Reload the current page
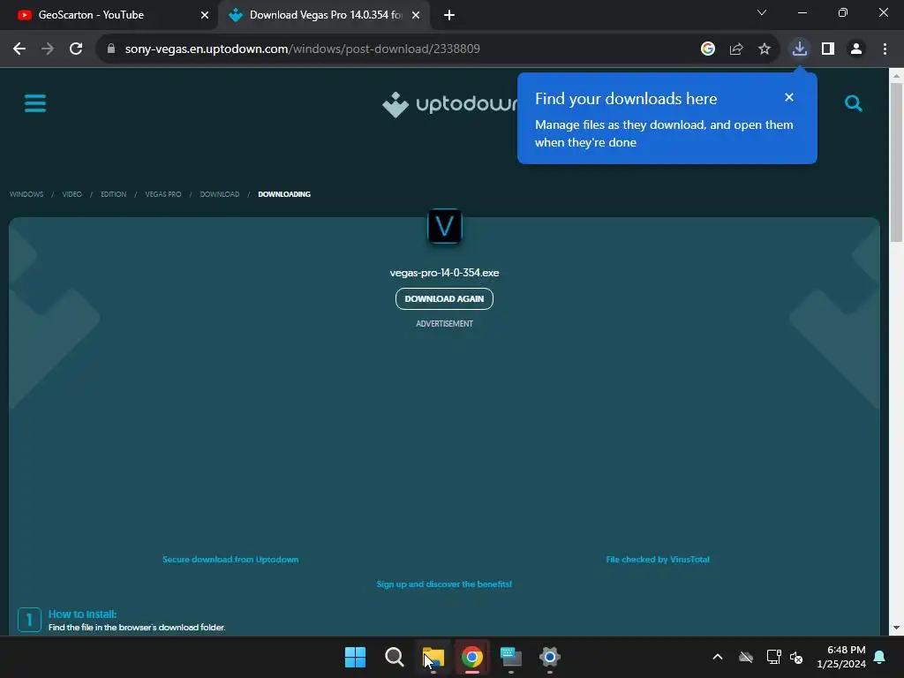 pos(76,49)
